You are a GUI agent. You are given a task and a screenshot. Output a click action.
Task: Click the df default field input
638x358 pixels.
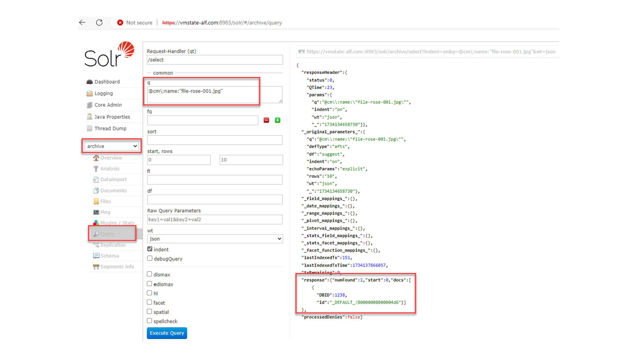point(215,200)
